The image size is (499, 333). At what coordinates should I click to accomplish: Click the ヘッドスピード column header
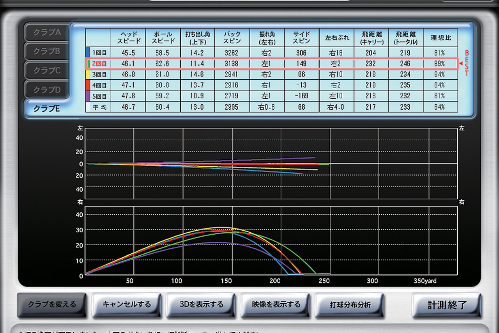tap(129, 37)
